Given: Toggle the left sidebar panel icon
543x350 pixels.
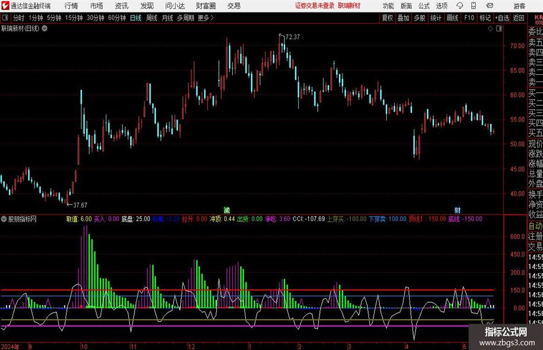Looking at the screenshot, I should tap(5, 18).
